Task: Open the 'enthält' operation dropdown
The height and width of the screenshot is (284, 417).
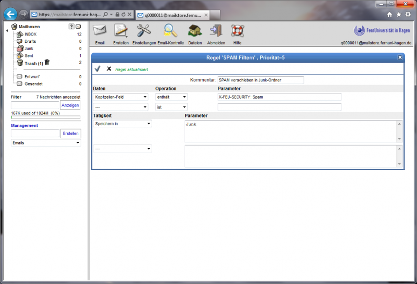Action: tap(171, 97)
